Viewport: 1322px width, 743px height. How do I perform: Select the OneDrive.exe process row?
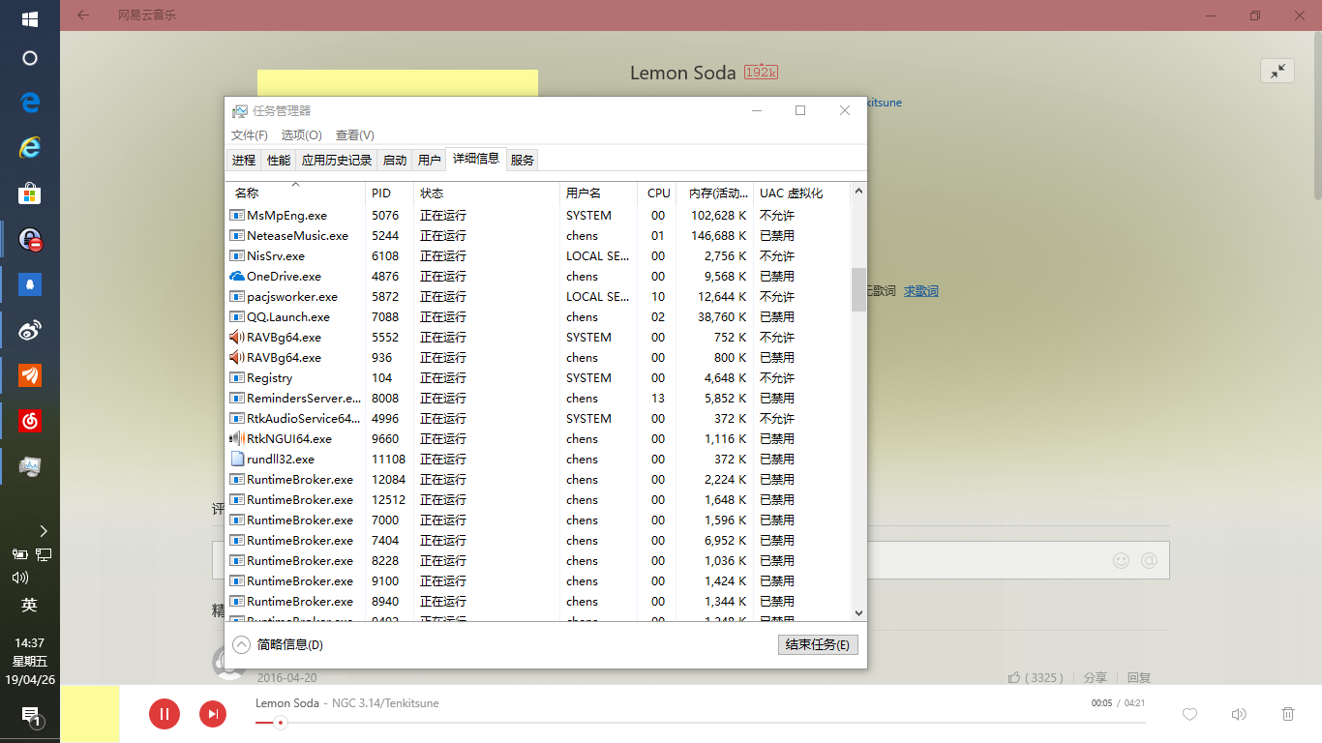pos(538,277)
